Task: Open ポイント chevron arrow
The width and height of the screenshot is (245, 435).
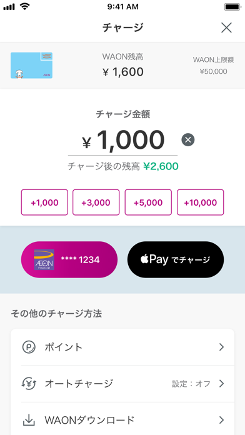Action: click(x=221, y=347)
